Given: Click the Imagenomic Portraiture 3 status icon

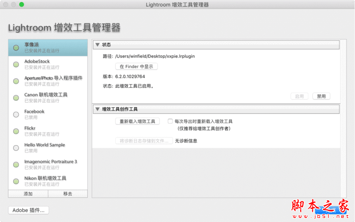Looking at the screenshot, I should [16, 165].
